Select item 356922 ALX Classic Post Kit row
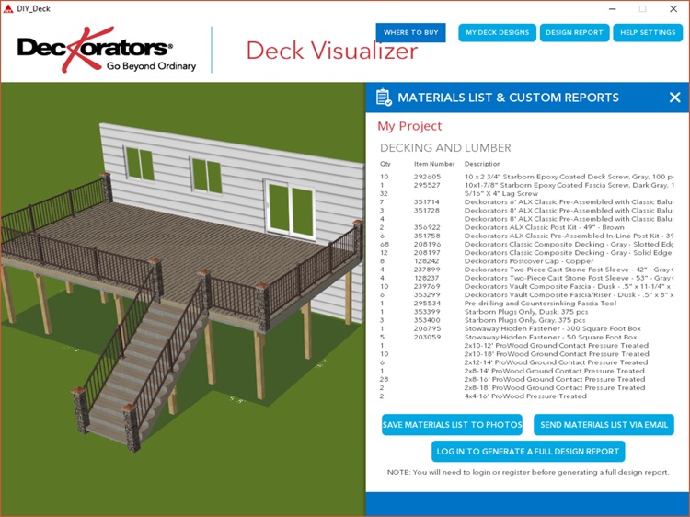The height and width of the screenshot is (517, 690). click(527, 227)
